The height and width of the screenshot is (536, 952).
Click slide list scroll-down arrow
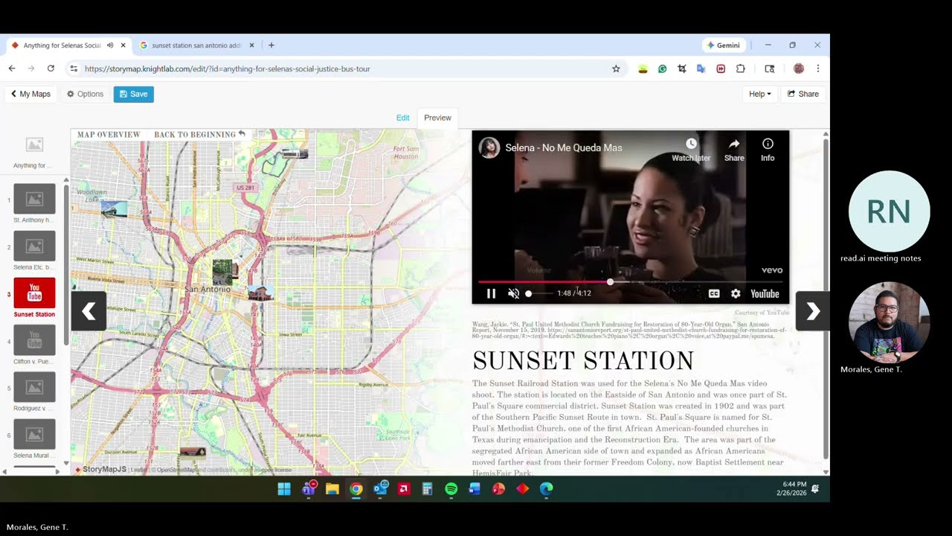[x=66, y=463]
